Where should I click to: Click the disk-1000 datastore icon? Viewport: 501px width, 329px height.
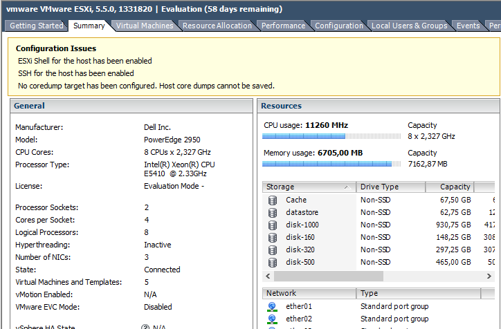(273, 225)
